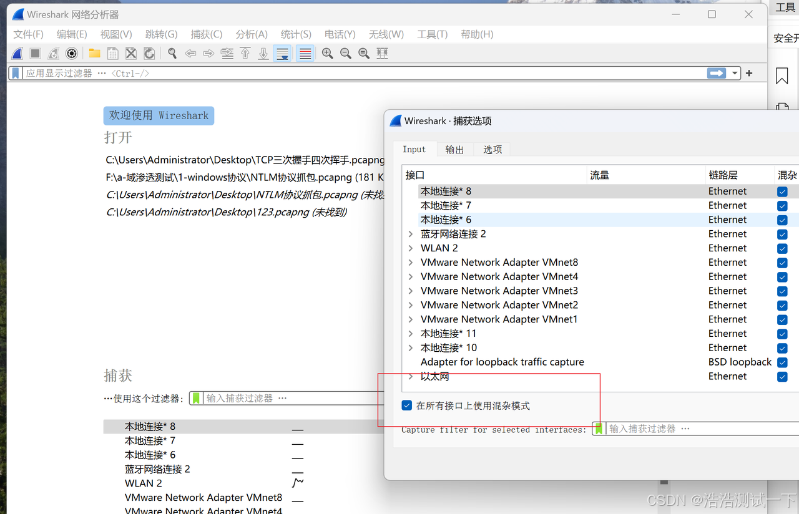Image resolution: width=799 pixels, height=514 pixels.
Task: Click the find packet magnifier icon
Action: point(172,54)
